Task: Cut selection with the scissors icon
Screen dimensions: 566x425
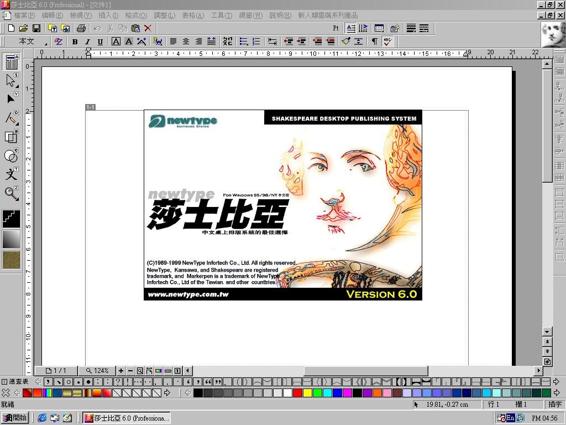Action: tap(110, 28)
